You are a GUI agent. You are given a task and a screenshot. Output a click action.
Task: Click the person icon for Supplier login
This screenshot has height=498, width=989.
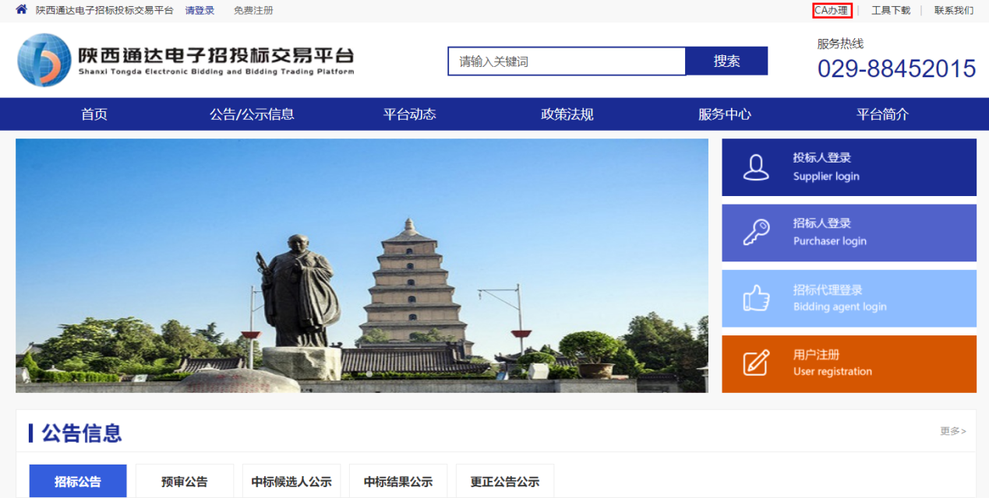coord(756,167)
